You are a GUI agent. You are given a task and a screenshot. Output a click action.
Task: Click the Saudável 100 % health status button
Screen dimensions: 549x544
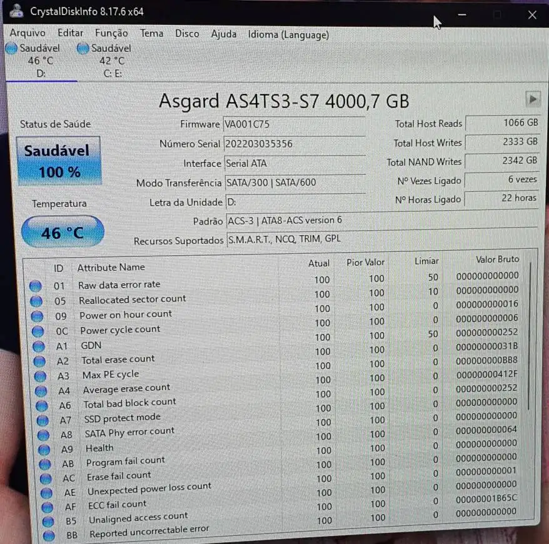[x=59, y=161]
